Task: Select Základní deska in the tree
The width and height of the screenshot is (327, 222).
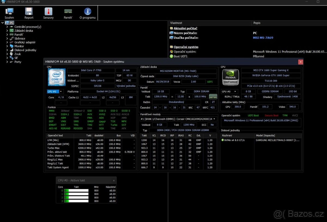Action: (x=23, y=31)
